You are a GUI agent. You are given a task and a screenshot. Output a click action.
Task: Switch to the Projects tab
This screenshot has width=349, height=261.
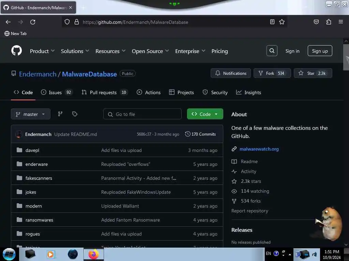181,92
